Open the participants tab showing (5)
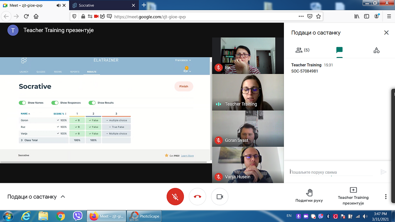Screen dimensions: 395x222 click(x=302, y=50)
